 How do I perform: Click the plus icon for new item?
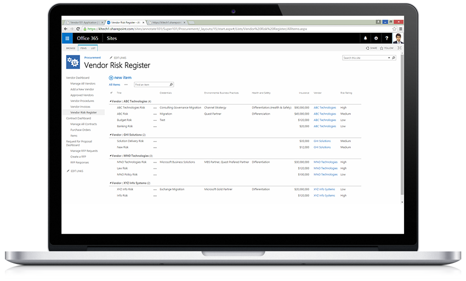coord(111,78)
